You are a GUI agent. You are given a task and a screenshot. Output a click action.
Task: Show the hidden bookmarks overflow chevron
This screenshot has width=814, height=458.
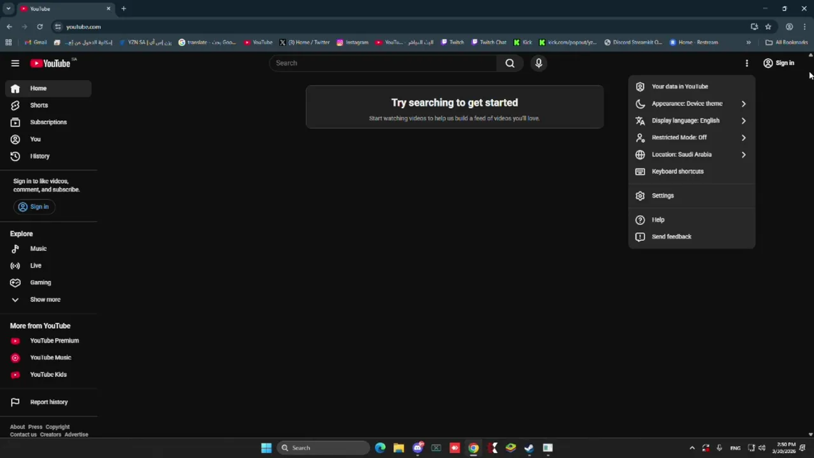click(748, 43)
